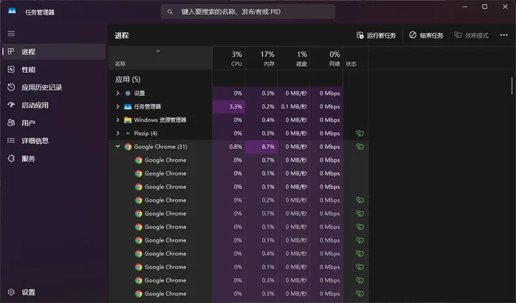This screenshot has width=516, height=303.
Task: Click Efficiency mode (效率模式) button
Action: click(x=471, y=35)
